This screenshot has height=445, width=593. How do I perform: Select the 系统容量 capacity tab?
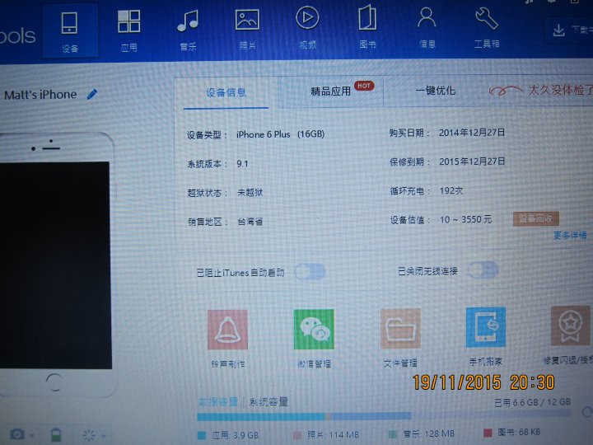[268, 402]
